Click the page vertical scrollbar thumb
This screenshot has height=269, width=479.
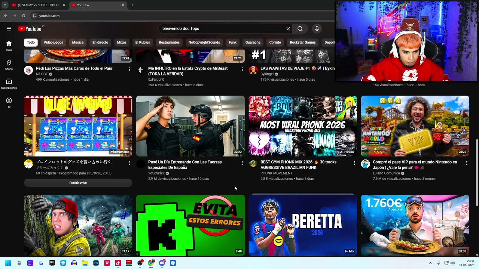(477, 173)
